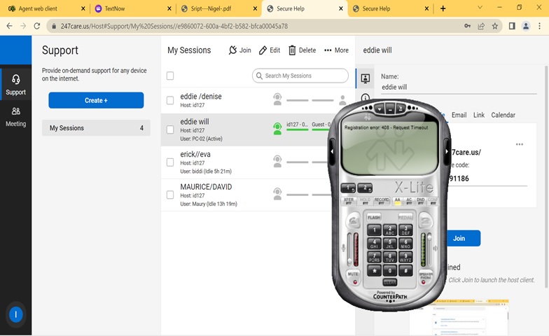Switch to Sript---Nigel-.pdf browser tab
This screenshot has width=549, height=336.
(x=218, y=8)
